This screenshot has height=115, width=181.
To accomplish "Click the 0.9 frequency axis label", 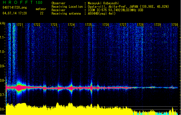I will 2,66.
